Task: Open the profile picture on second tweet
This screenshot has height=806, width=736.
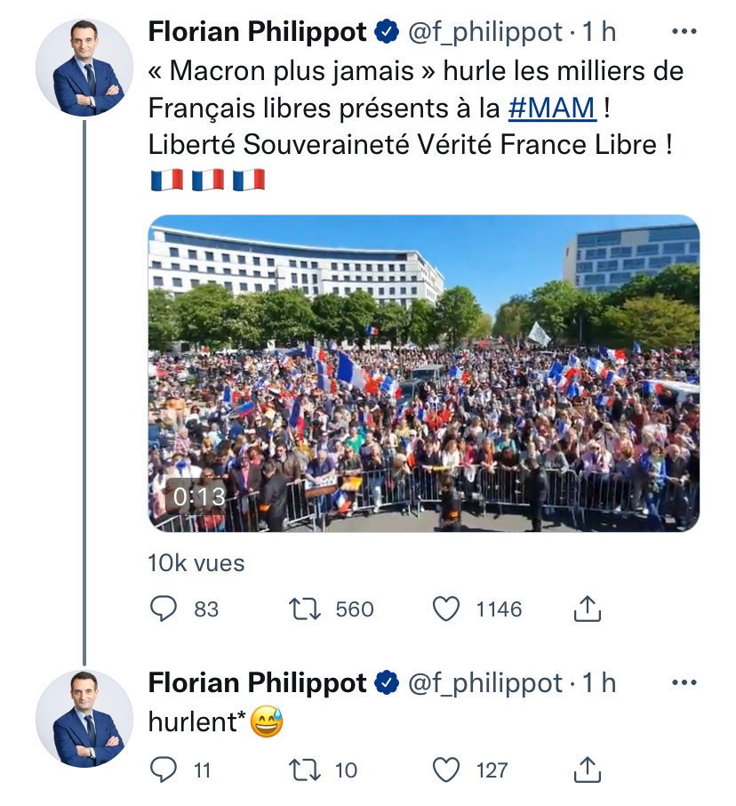Action: [x=84, y=719]
